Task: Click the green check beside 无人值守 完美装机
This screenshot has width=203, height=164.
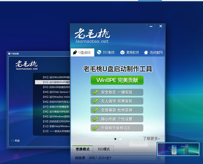Action: tap(95, 101)
